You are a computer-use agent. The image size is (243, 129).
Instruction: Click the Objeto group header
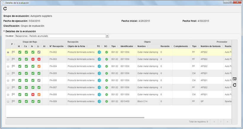[x=147, y=42]
